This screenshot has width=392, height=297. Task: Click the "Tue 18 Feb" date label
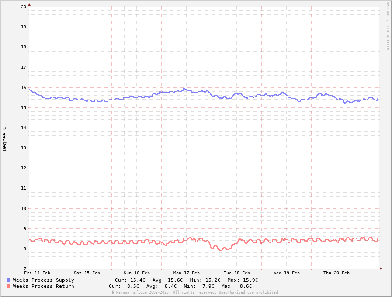click(236, 273)
